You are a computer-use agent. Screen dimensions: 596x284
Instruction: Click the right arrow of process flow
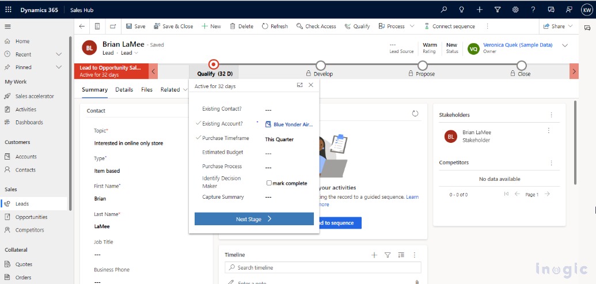[574, 71]
